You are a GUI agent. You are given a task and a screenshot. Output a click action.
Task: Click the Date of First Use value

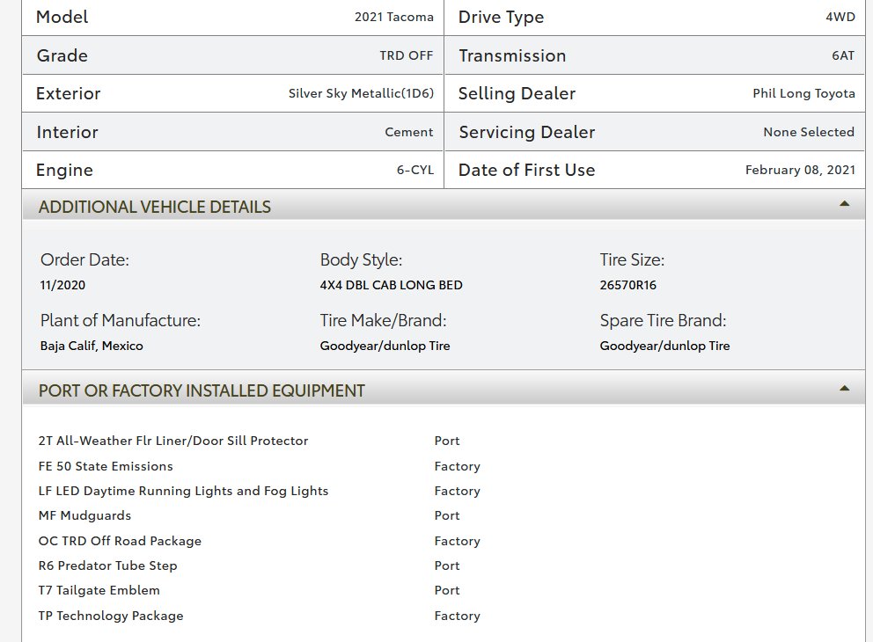800,171
